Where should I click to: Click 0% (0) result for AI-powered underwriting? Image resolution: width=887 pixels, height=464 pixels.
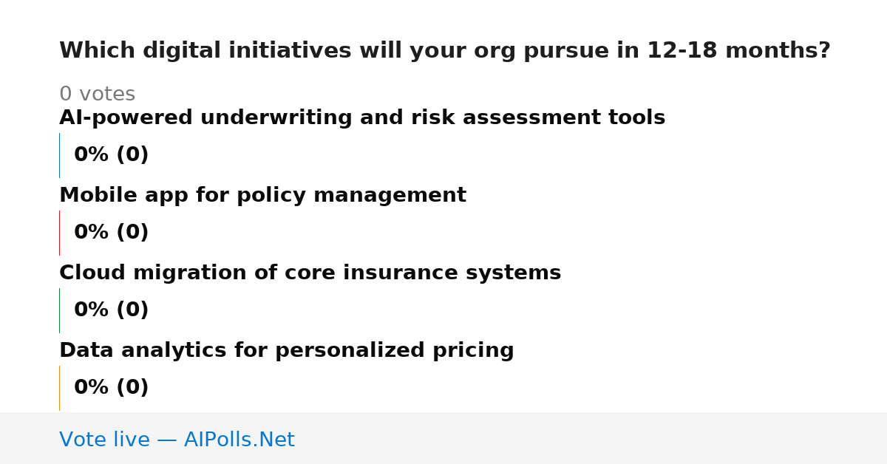[111, 155]
